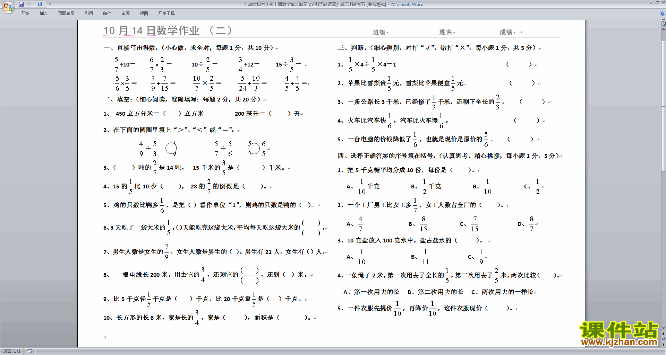
Task: Expand the Undo history dropdown arrow
Action: (x=34, y=4)
